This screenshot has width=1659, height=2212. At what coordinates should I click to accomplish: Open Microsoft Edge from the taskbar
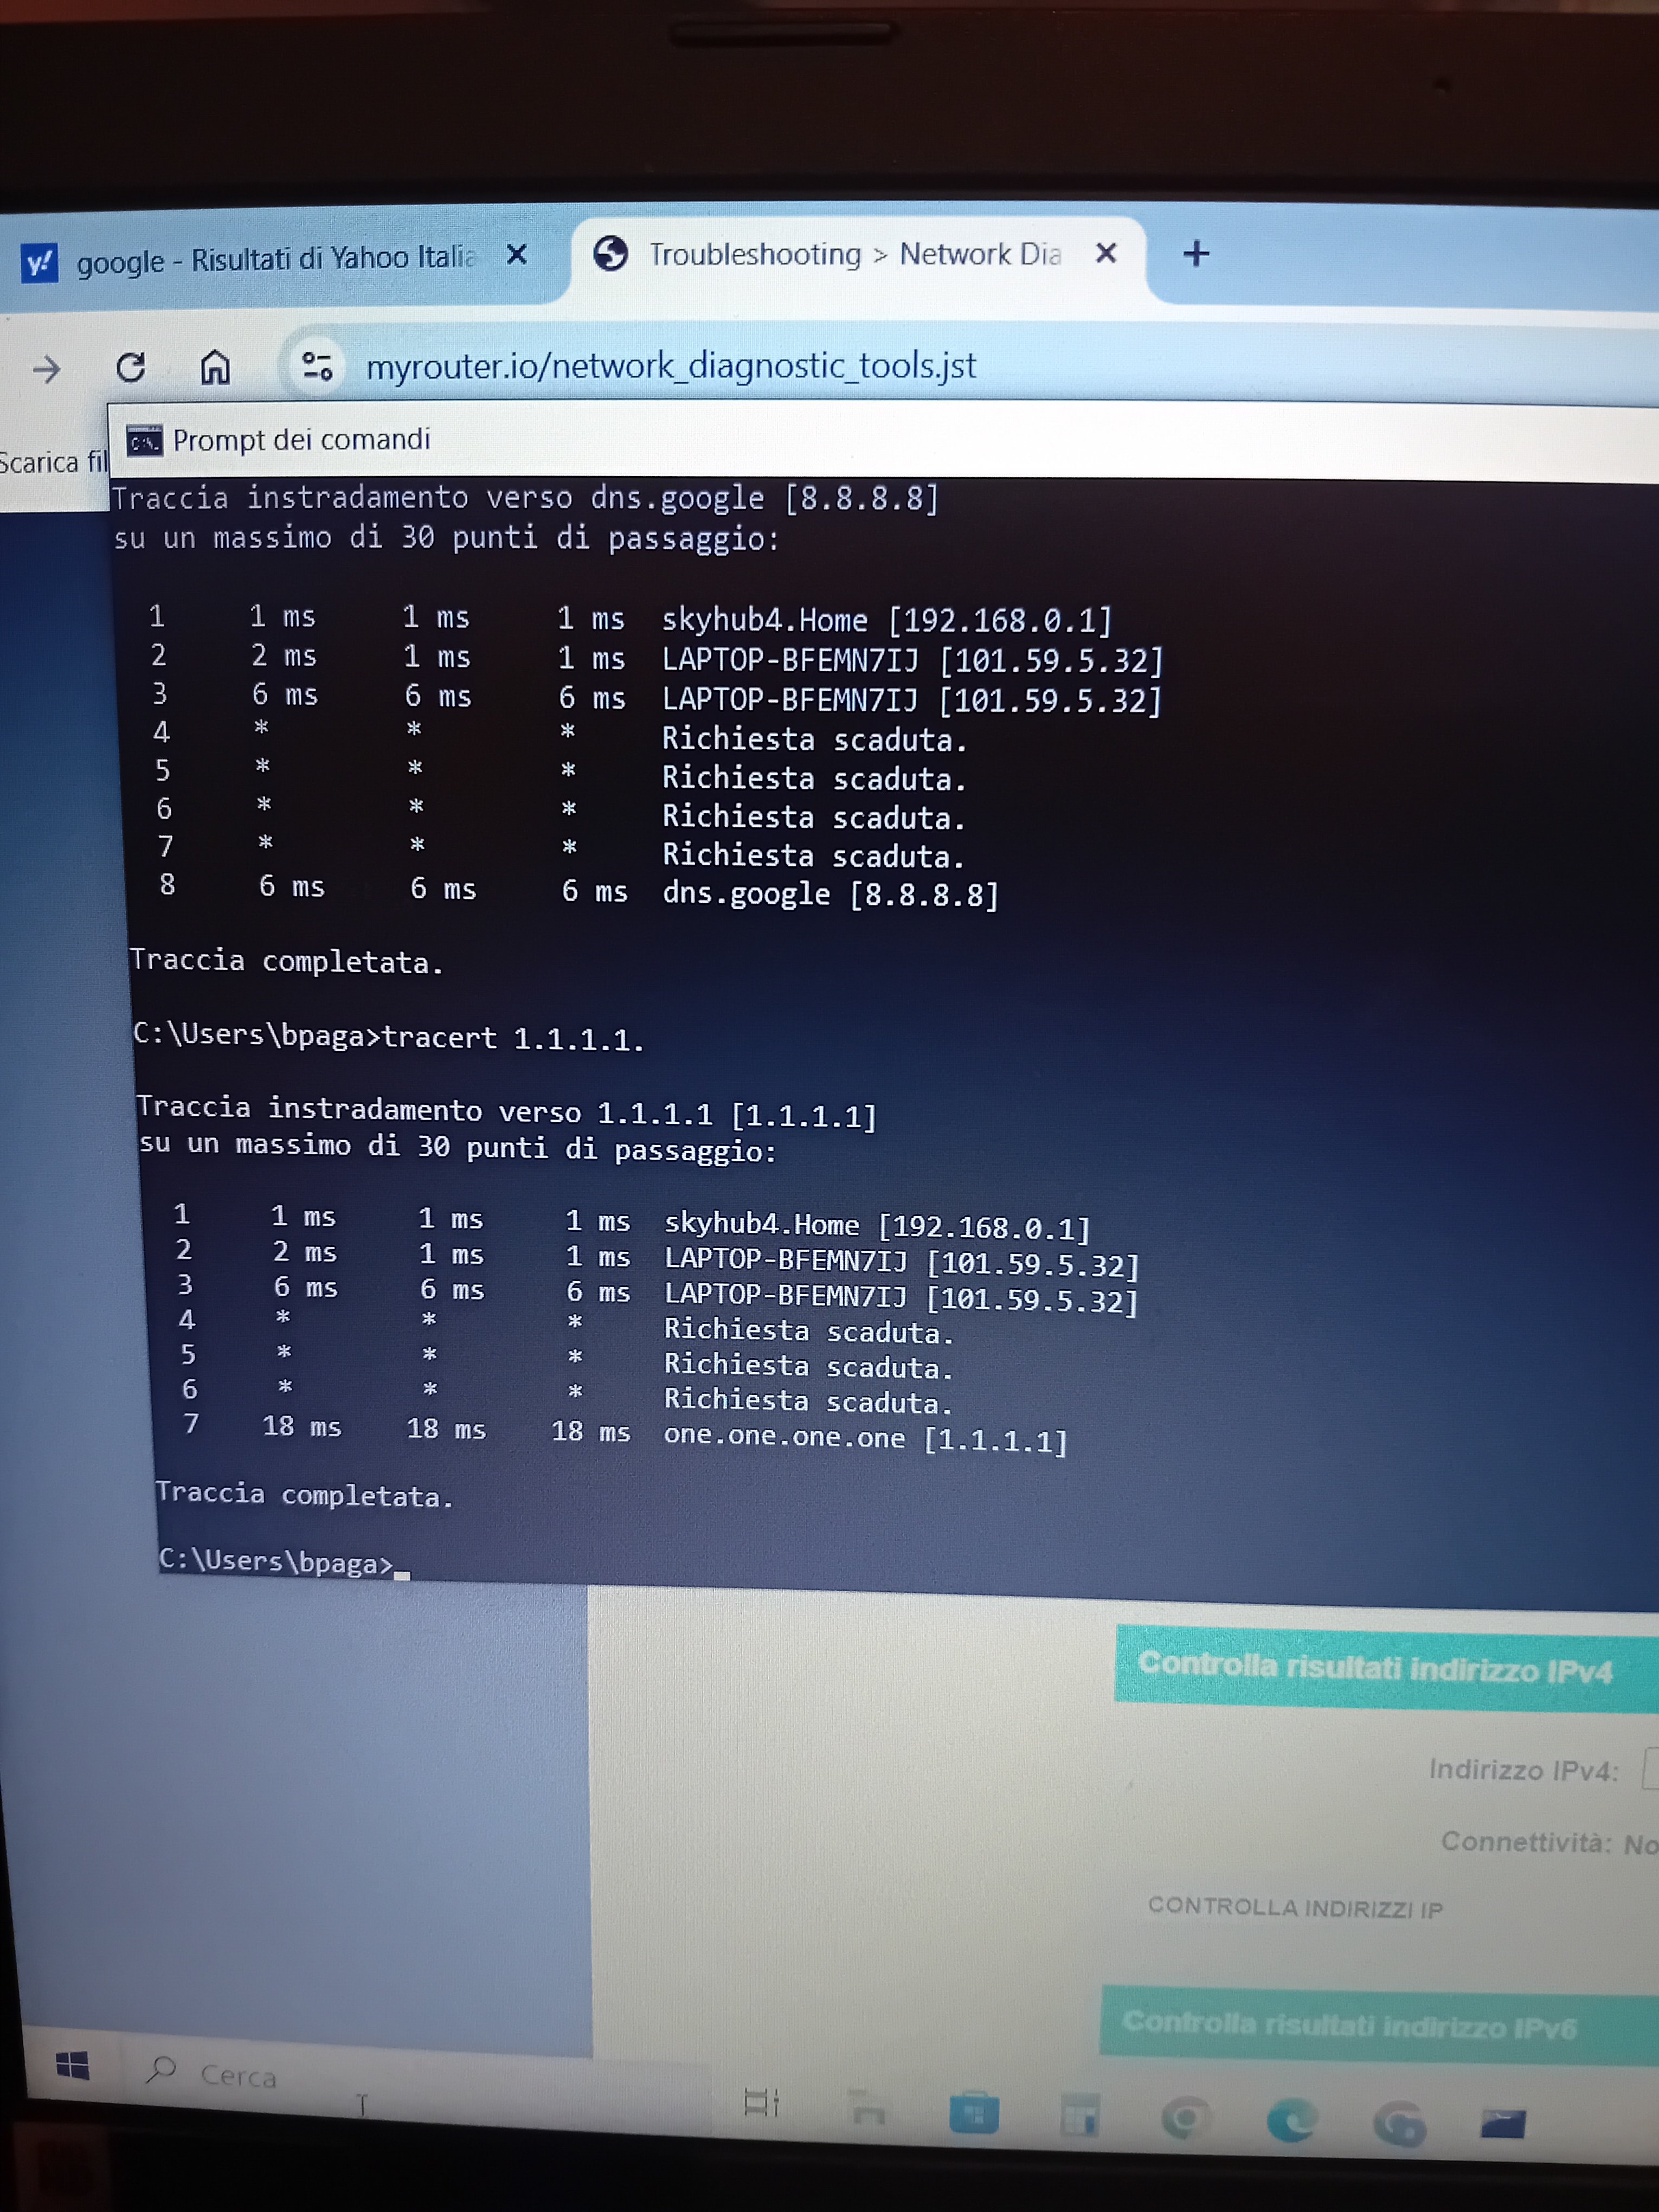point(1292,2119)
